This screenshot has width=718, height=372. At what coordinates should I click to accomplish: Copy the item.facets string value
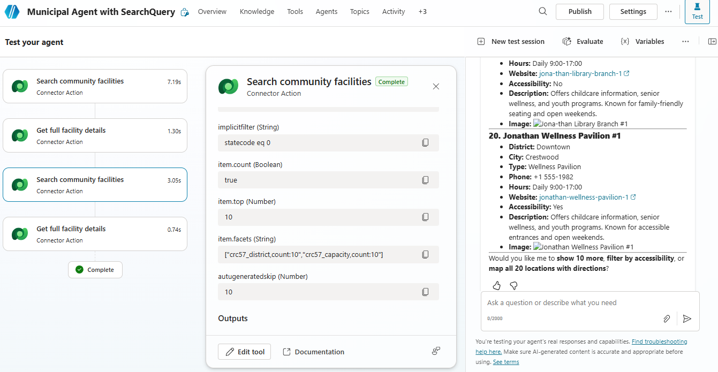[x=425, y=255]
